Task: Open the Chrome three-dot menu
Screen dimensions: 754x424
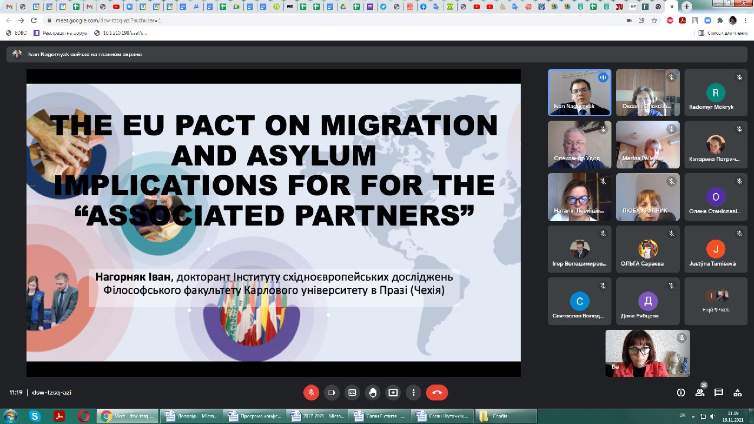Action: pos(746,20)
